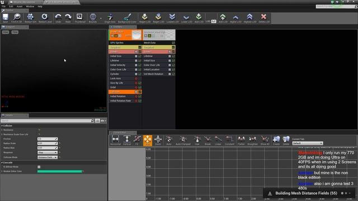Toggle the B 3DDraw Mode checkbox
The width and height of the screenshot is (358, 201).
coord(39,167)
